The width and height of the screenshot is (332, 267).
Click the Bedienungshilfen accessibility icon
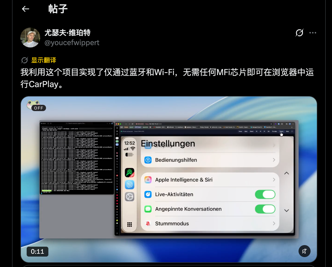point(148,160)
